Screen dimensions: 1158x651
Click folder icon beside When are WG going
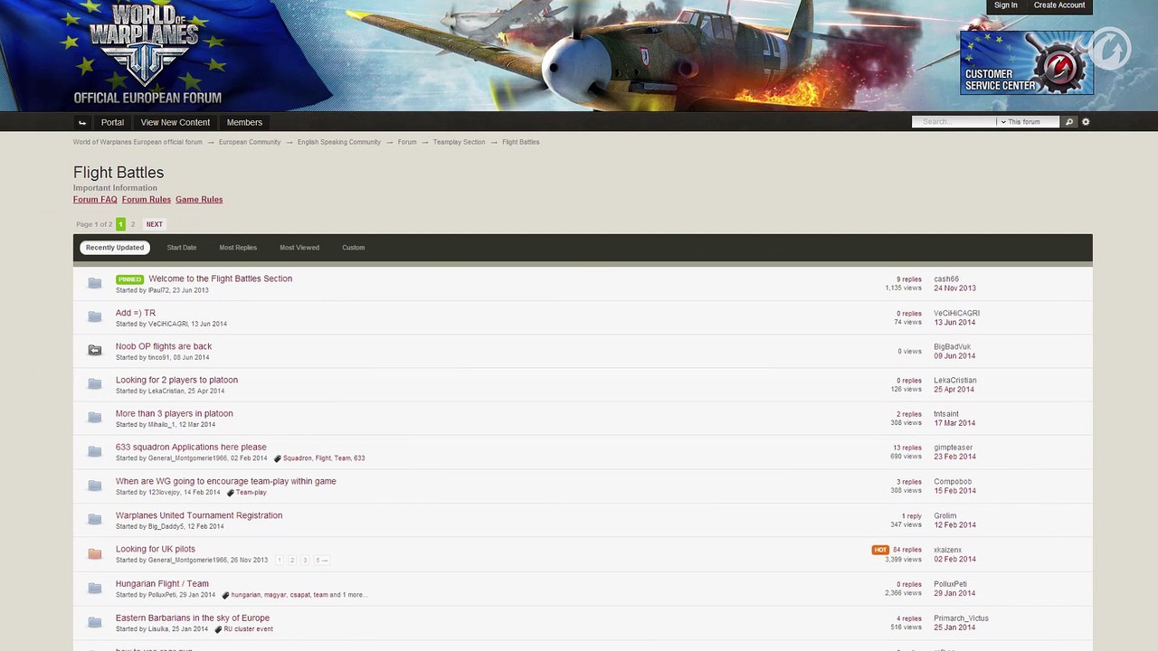94,486
